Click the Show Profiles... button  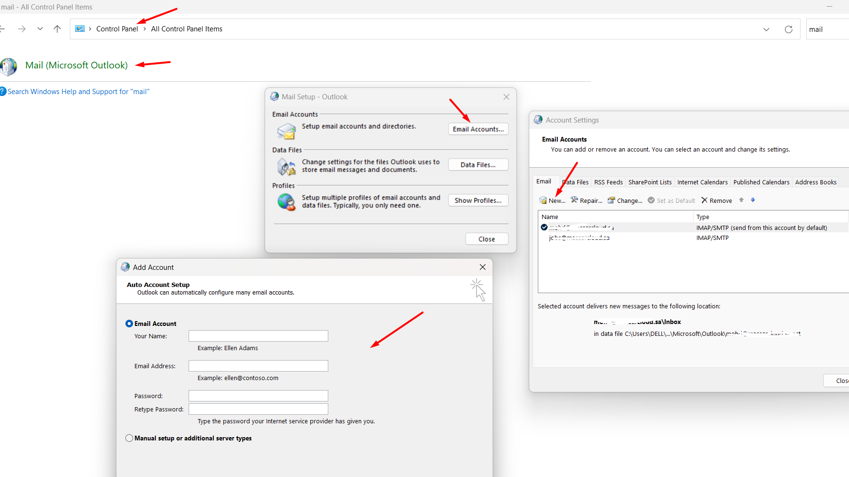coord(478,200)
